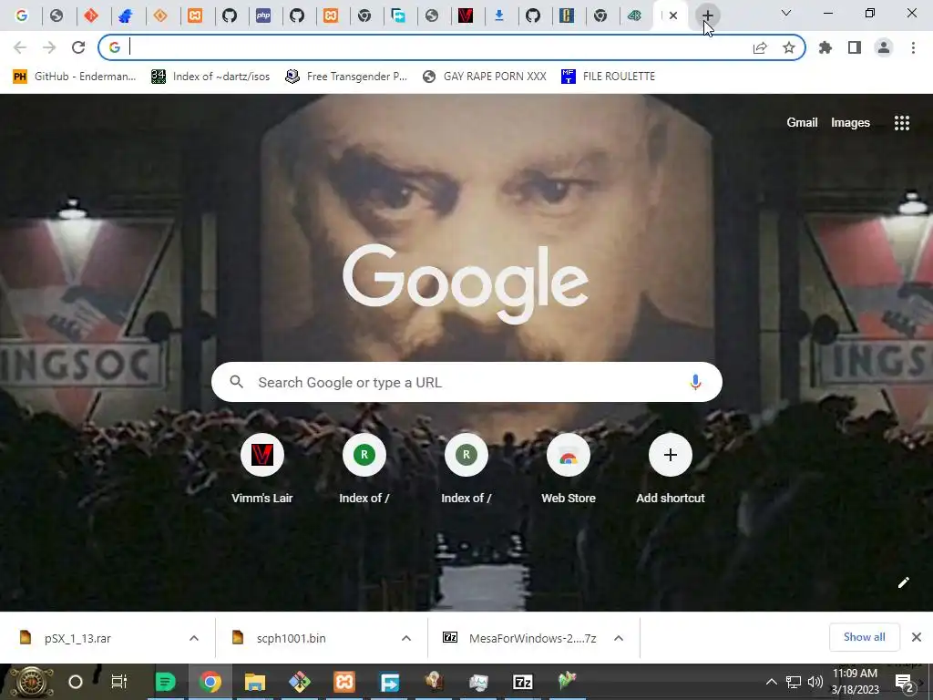Open Google Chrome from the taskbar

pos(210,682)
